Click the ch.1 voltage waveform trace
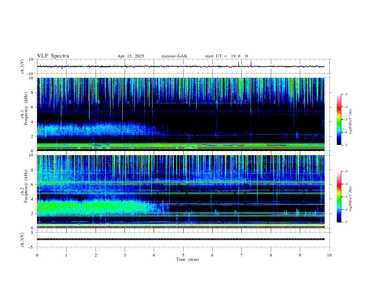The image size is (371, 286). tap(181, 66)
